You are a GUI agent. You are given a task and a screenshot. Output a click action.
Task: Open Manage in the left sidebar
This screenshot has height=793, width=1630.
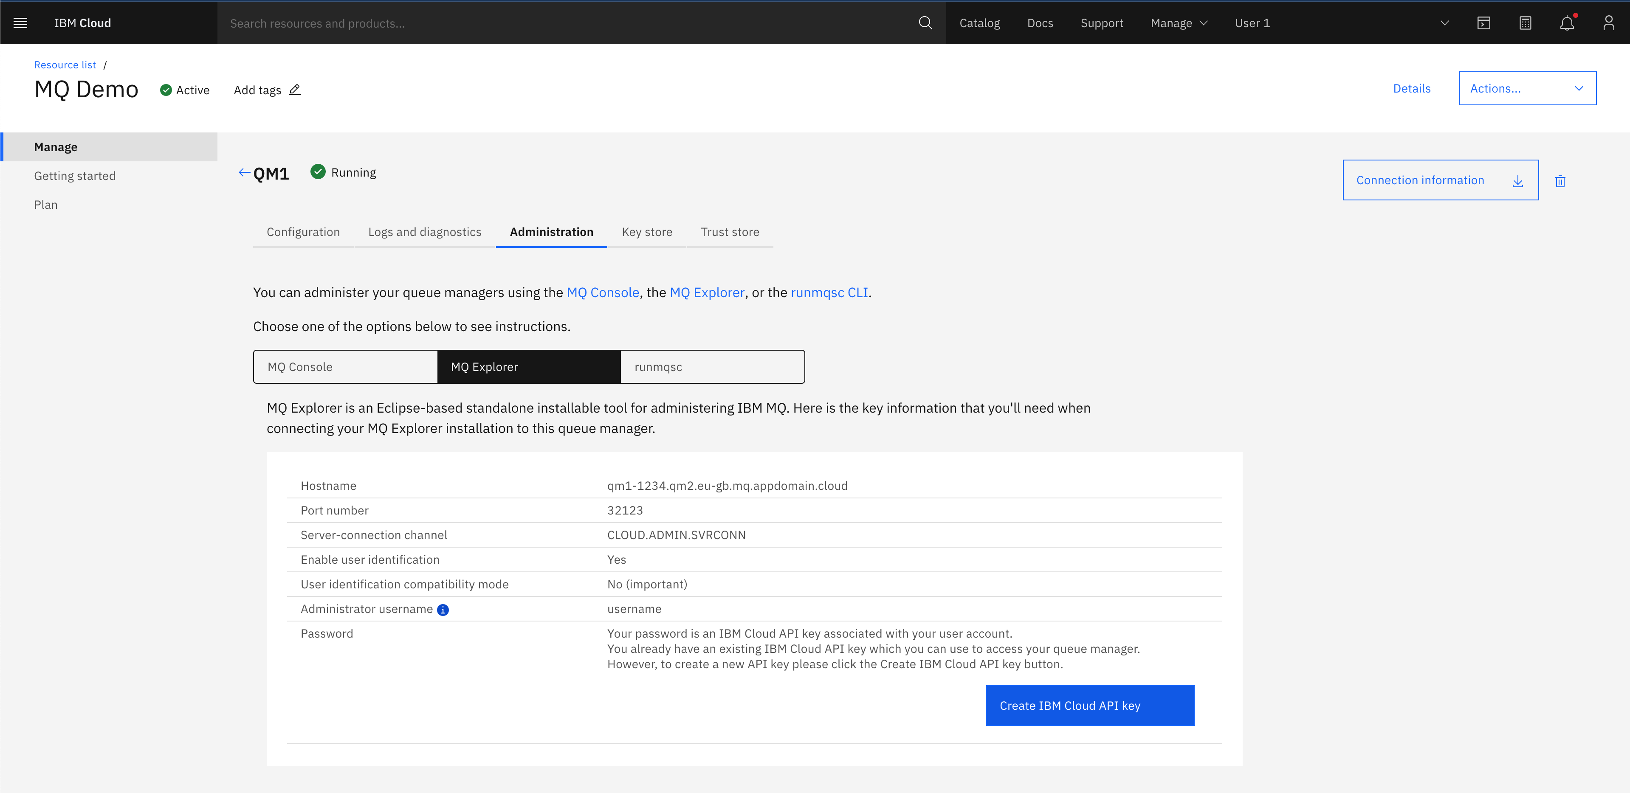click(109, 147)
